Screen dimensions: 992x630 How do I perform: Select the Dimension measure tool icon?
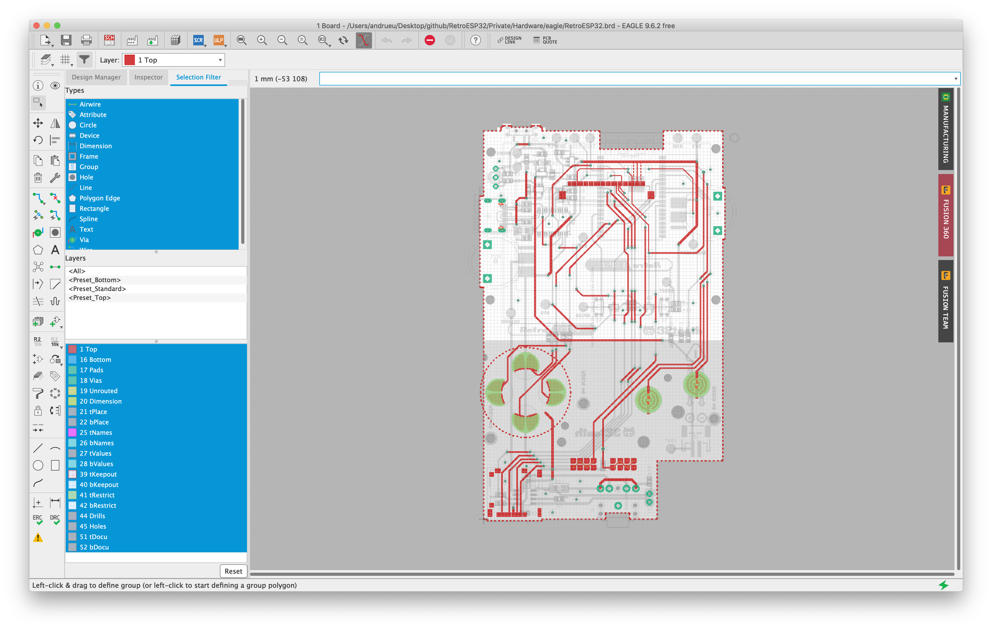point(55,502)
